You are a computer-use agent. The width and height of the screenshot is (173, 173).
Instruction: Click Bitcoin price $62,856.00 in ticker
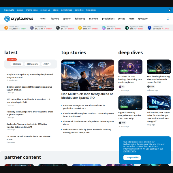point(14,29)
